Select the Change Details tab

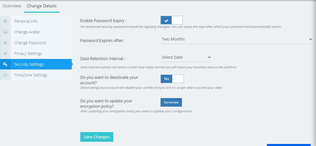click(42, 6)
